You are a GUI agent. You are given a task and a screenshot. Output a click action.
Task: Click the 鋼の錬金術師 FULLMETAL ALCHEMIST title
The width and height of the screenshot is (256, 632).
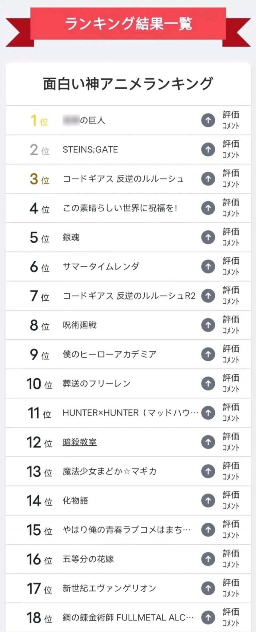click(x=128, y=617)
